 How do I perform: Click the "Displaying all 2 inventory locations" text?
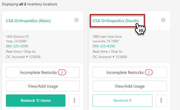click(x=29, y=4)
